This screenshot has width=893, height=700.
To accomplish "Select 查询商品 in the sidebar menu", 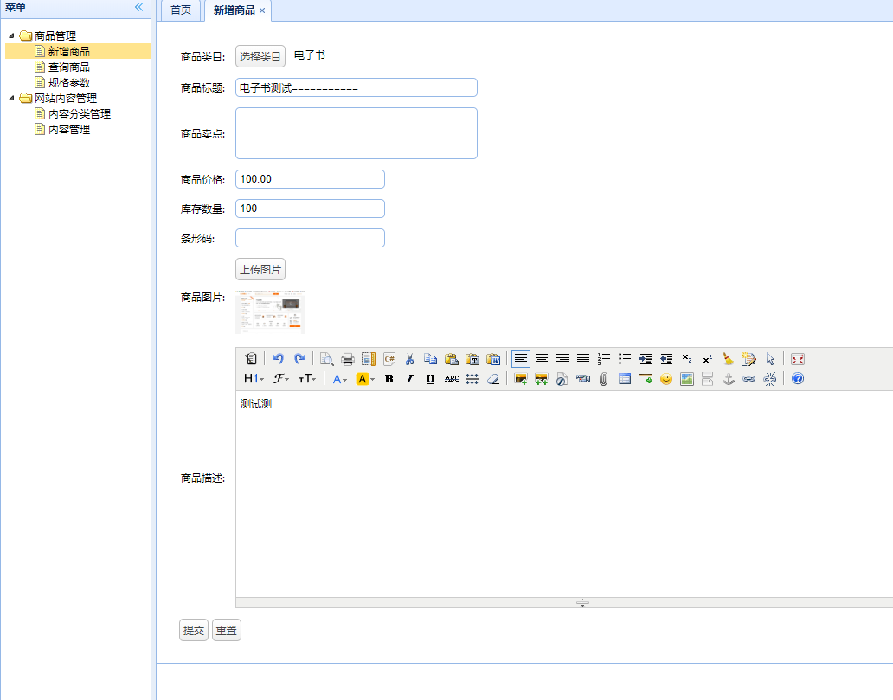I will click(x=68, y=67).
